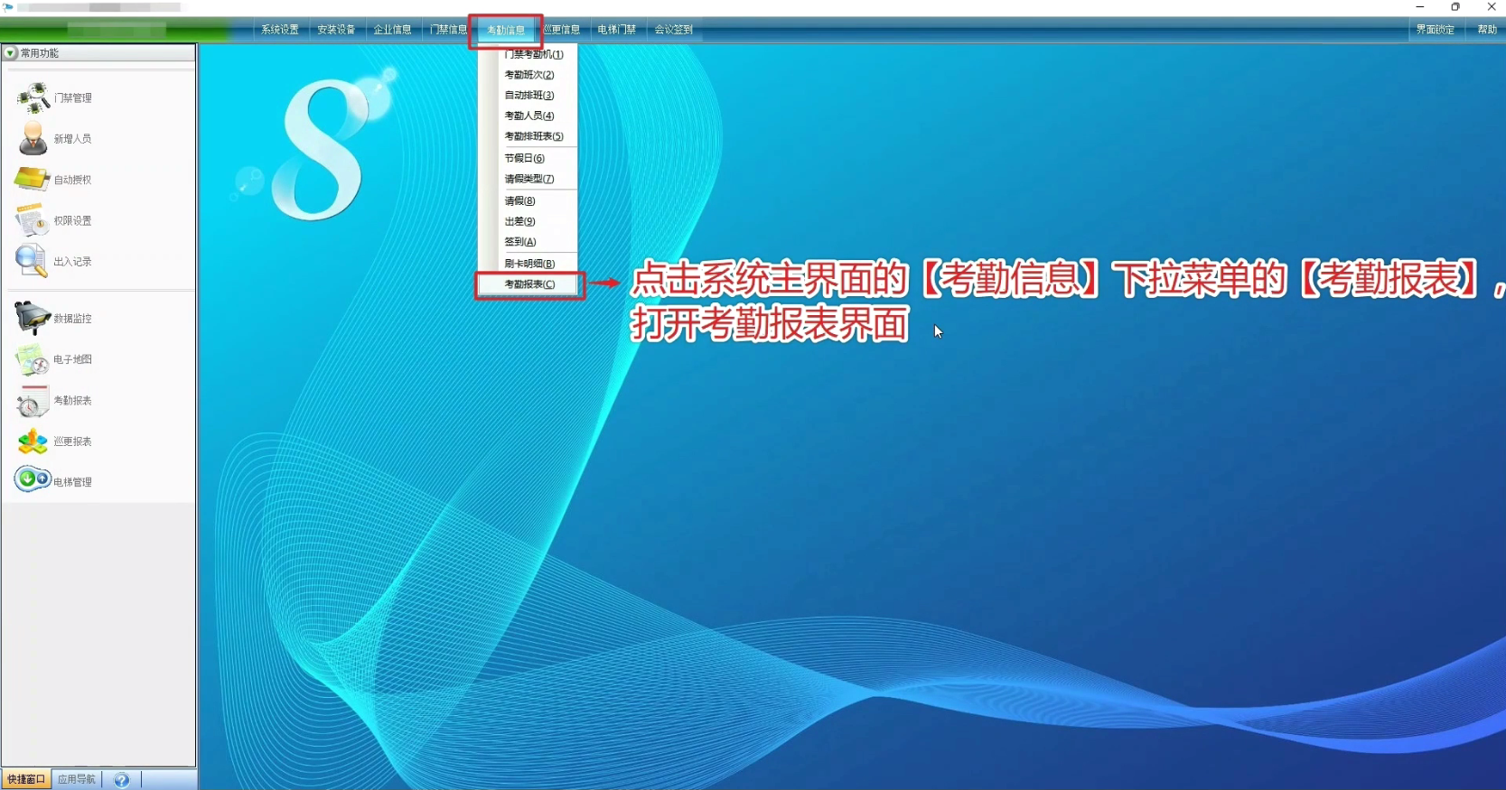
Task: Open the 电子地图 map icon
Action: (33, 359)
